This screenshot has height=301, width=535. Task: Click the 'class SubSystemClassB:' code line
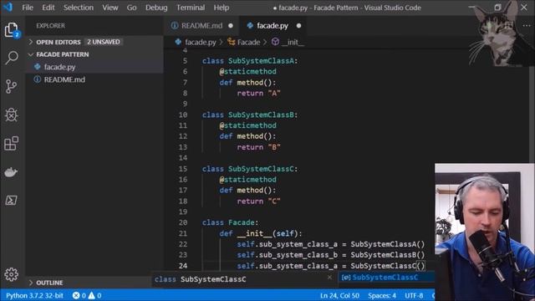250,115
